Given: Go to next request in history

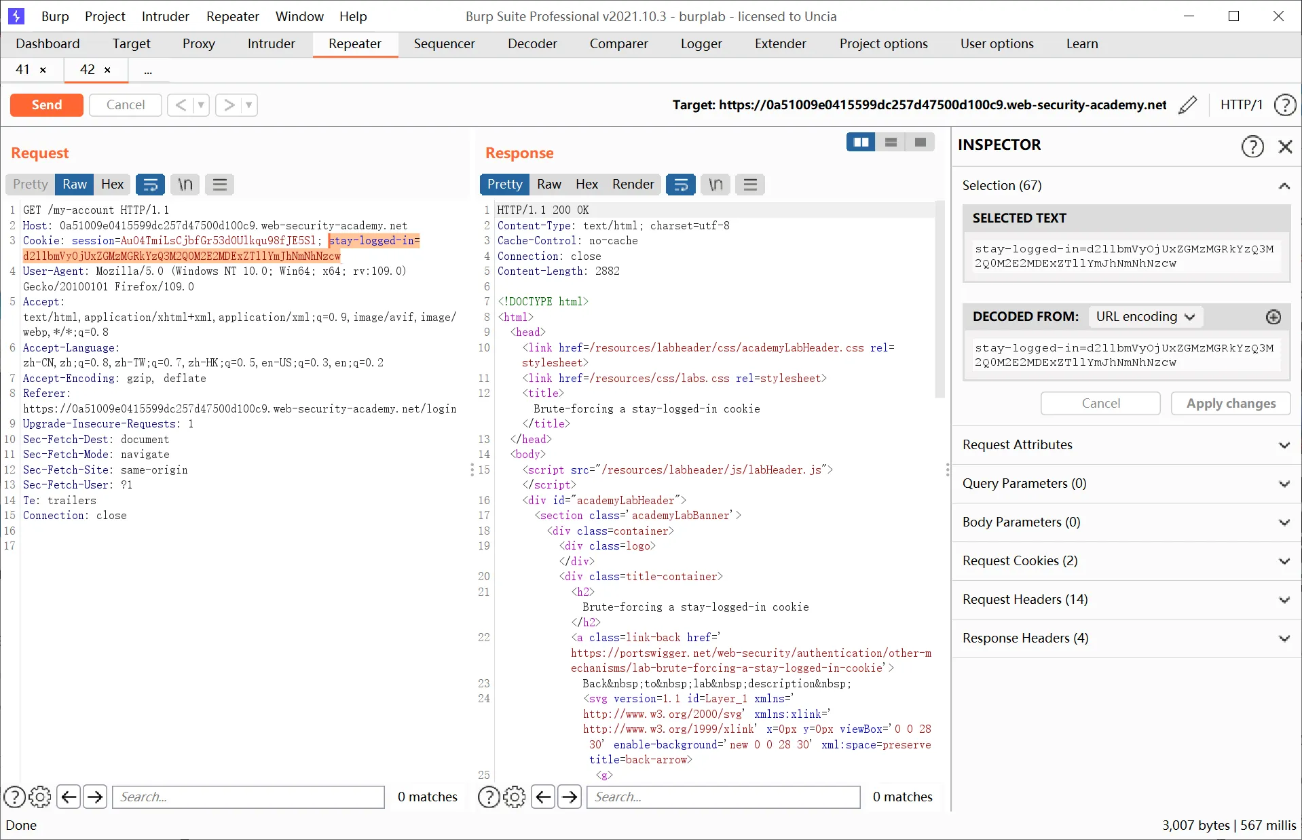Looking at the screenshot, I should pyautogui.click(x=229, y=105).
